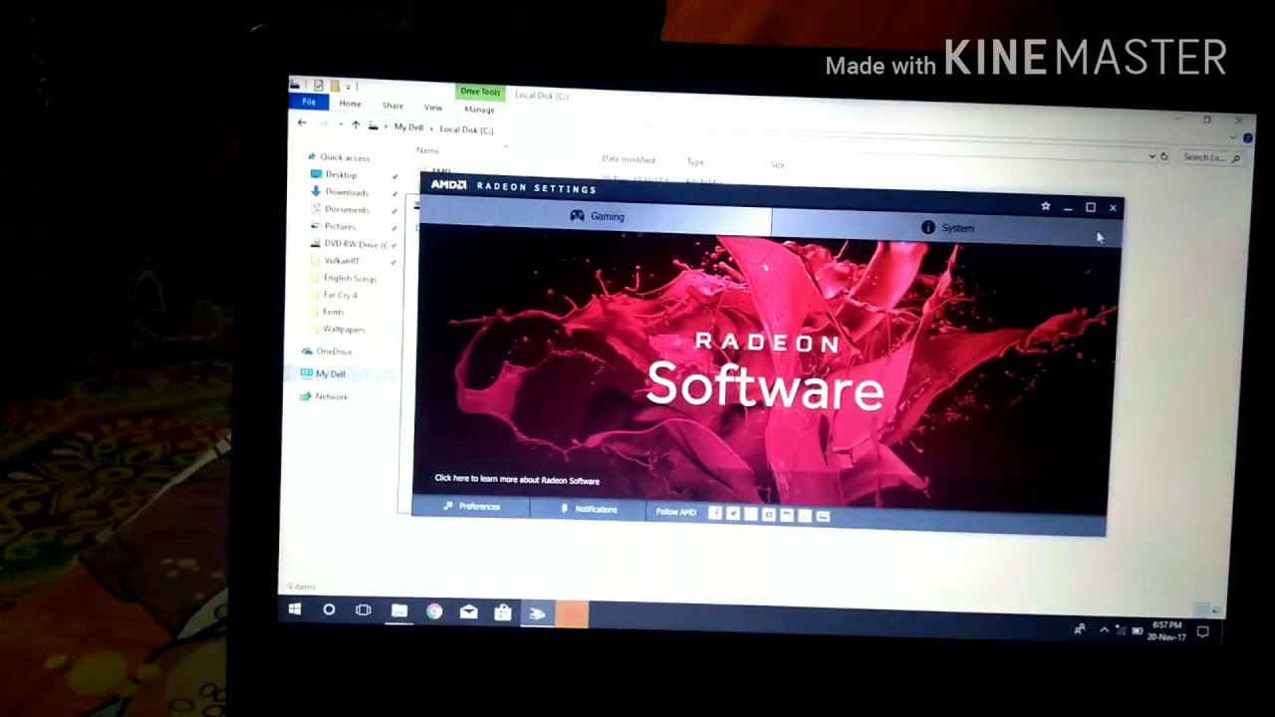1275x717 pixels.
Task: Go up one folder level in File Explorer
Action: pos(356,124)
